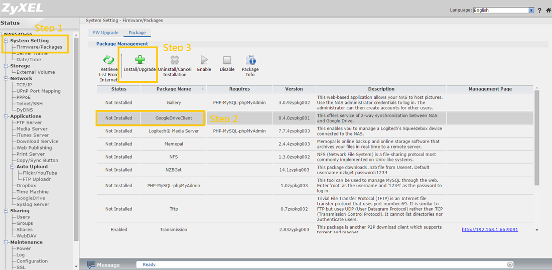
Task: Open Date/Time settings
Action: click(29, 60)
